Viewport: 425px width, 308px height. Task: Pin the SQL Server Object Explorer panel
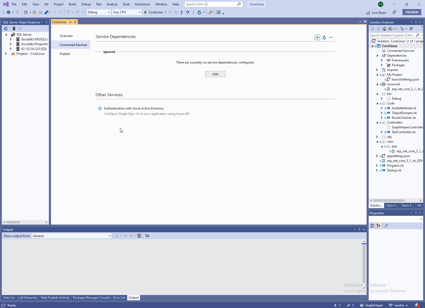pos(46,22)
